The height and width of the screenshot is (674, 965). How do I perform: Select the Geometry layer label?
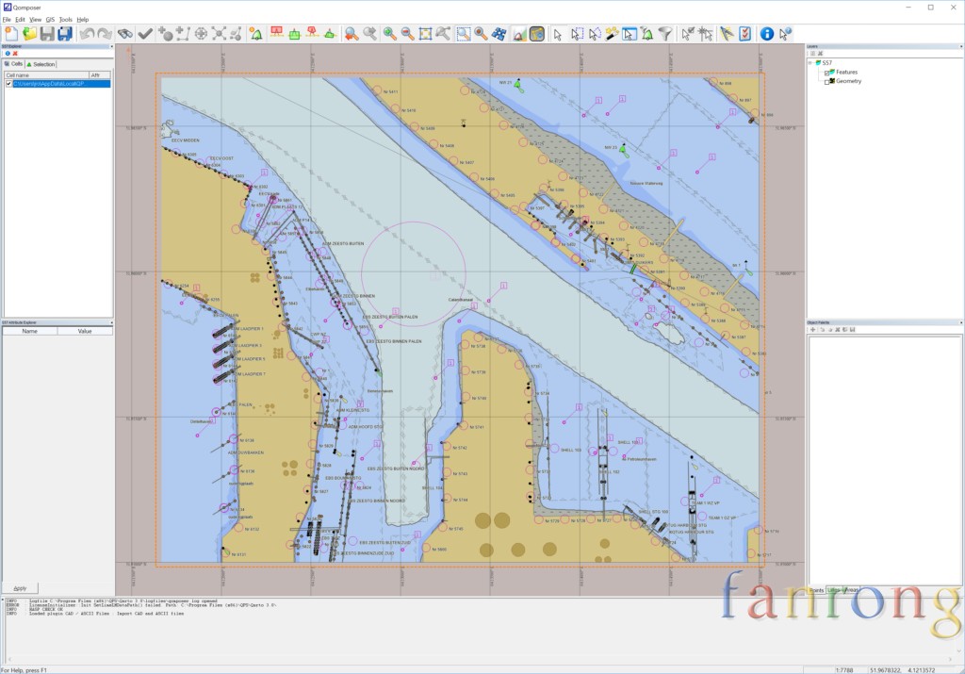click(x=848, y=81)
